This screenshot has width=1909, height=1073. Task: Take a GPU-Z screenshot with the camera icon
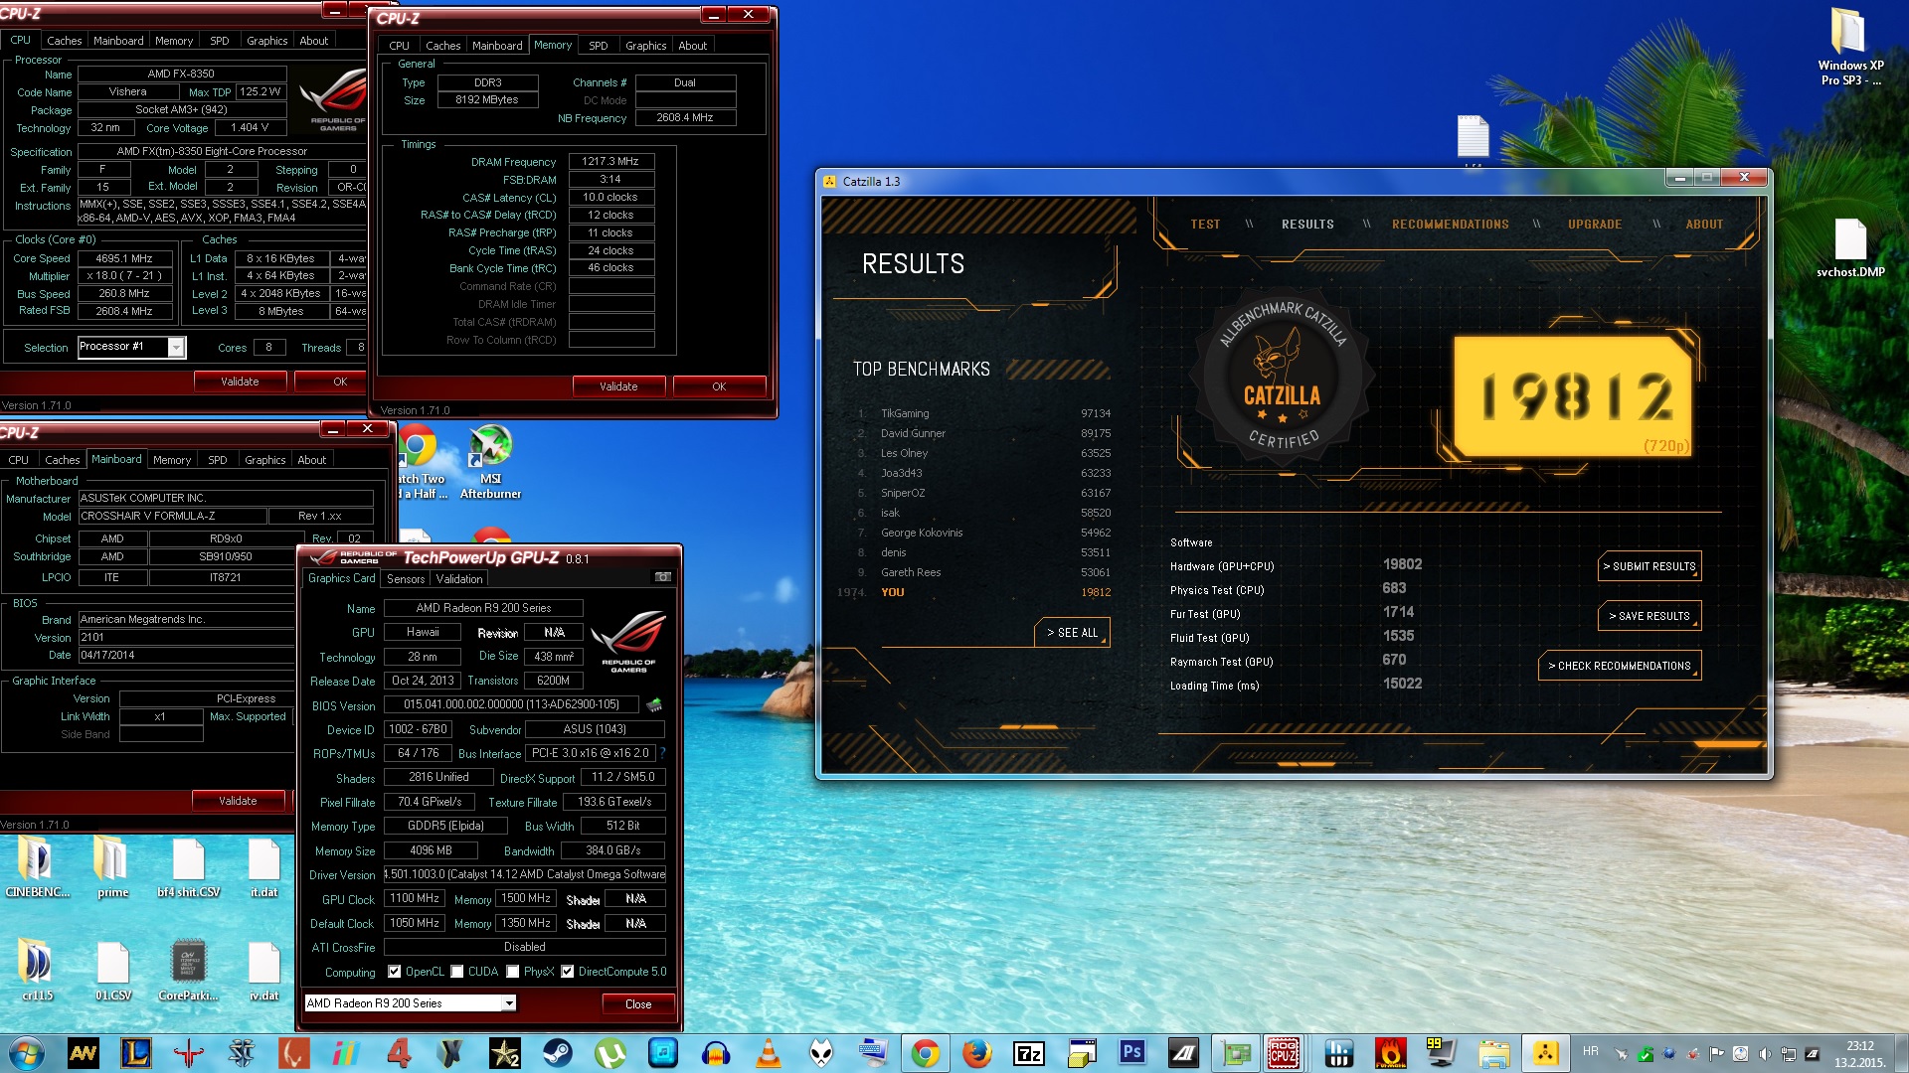pos(663,577)
